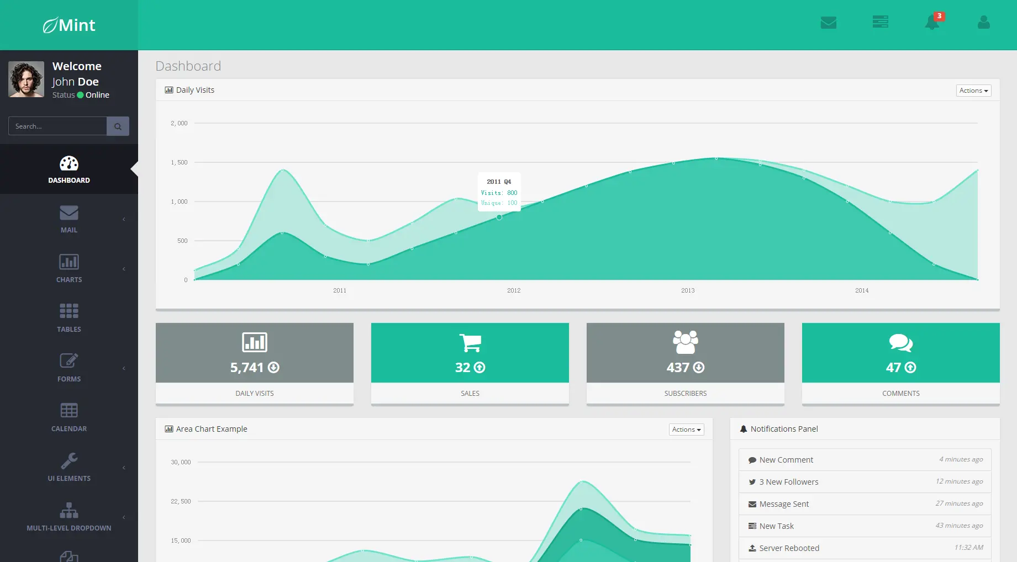Open the Multi-Level Dropdown sitemap icon

click(69, 510)
